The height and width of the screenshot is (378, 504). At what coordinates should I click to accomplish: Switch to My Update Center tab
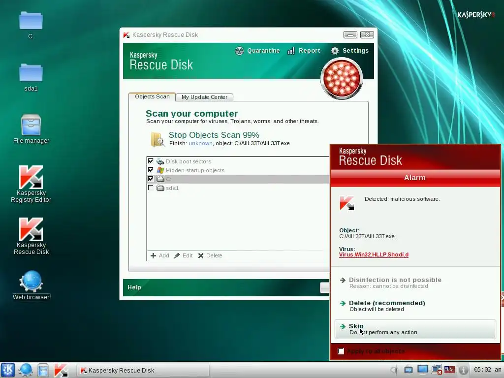[204, 97]
